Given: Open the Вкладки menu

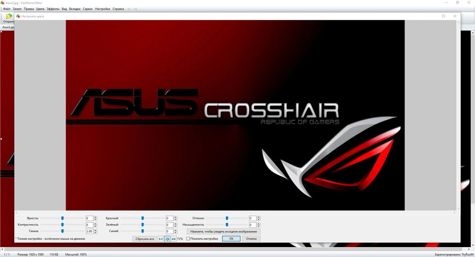Looking at the screenshot, I should coord(75,9).
